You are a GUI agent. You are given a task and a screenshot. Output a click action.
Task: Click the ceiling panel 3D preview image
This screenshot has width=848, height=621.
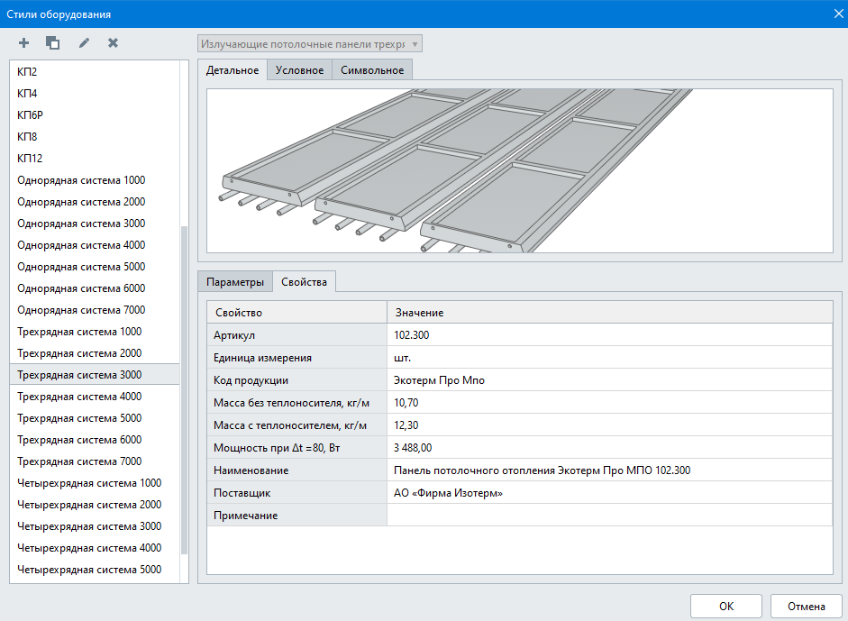click(519, 170)
